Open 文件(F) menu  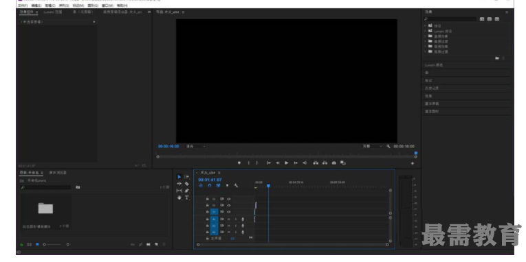(23, 5)
